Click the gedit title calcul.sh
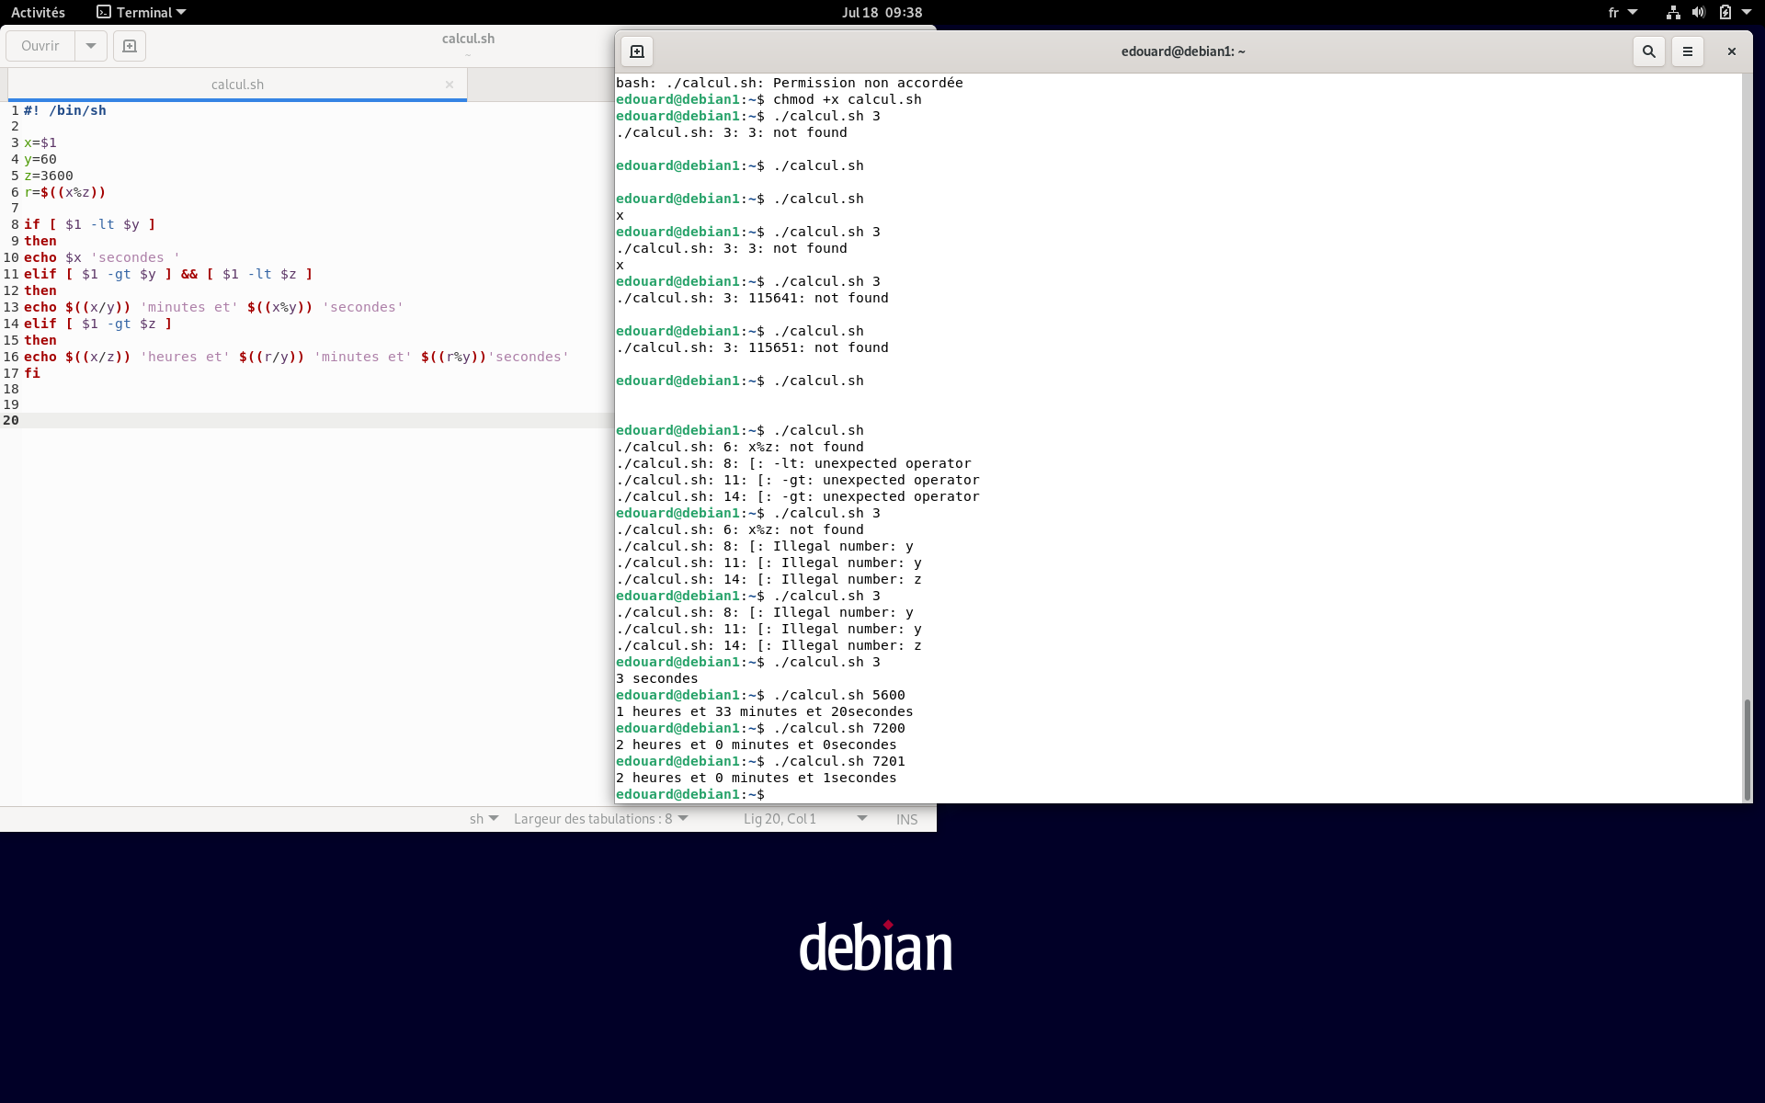This screenshot has height=1103, width=1765. click(468, 39)
